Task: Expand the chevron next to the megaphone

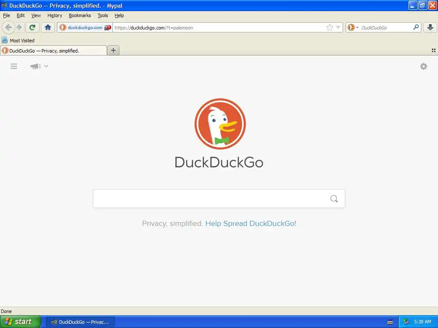Action: [46, 66]
